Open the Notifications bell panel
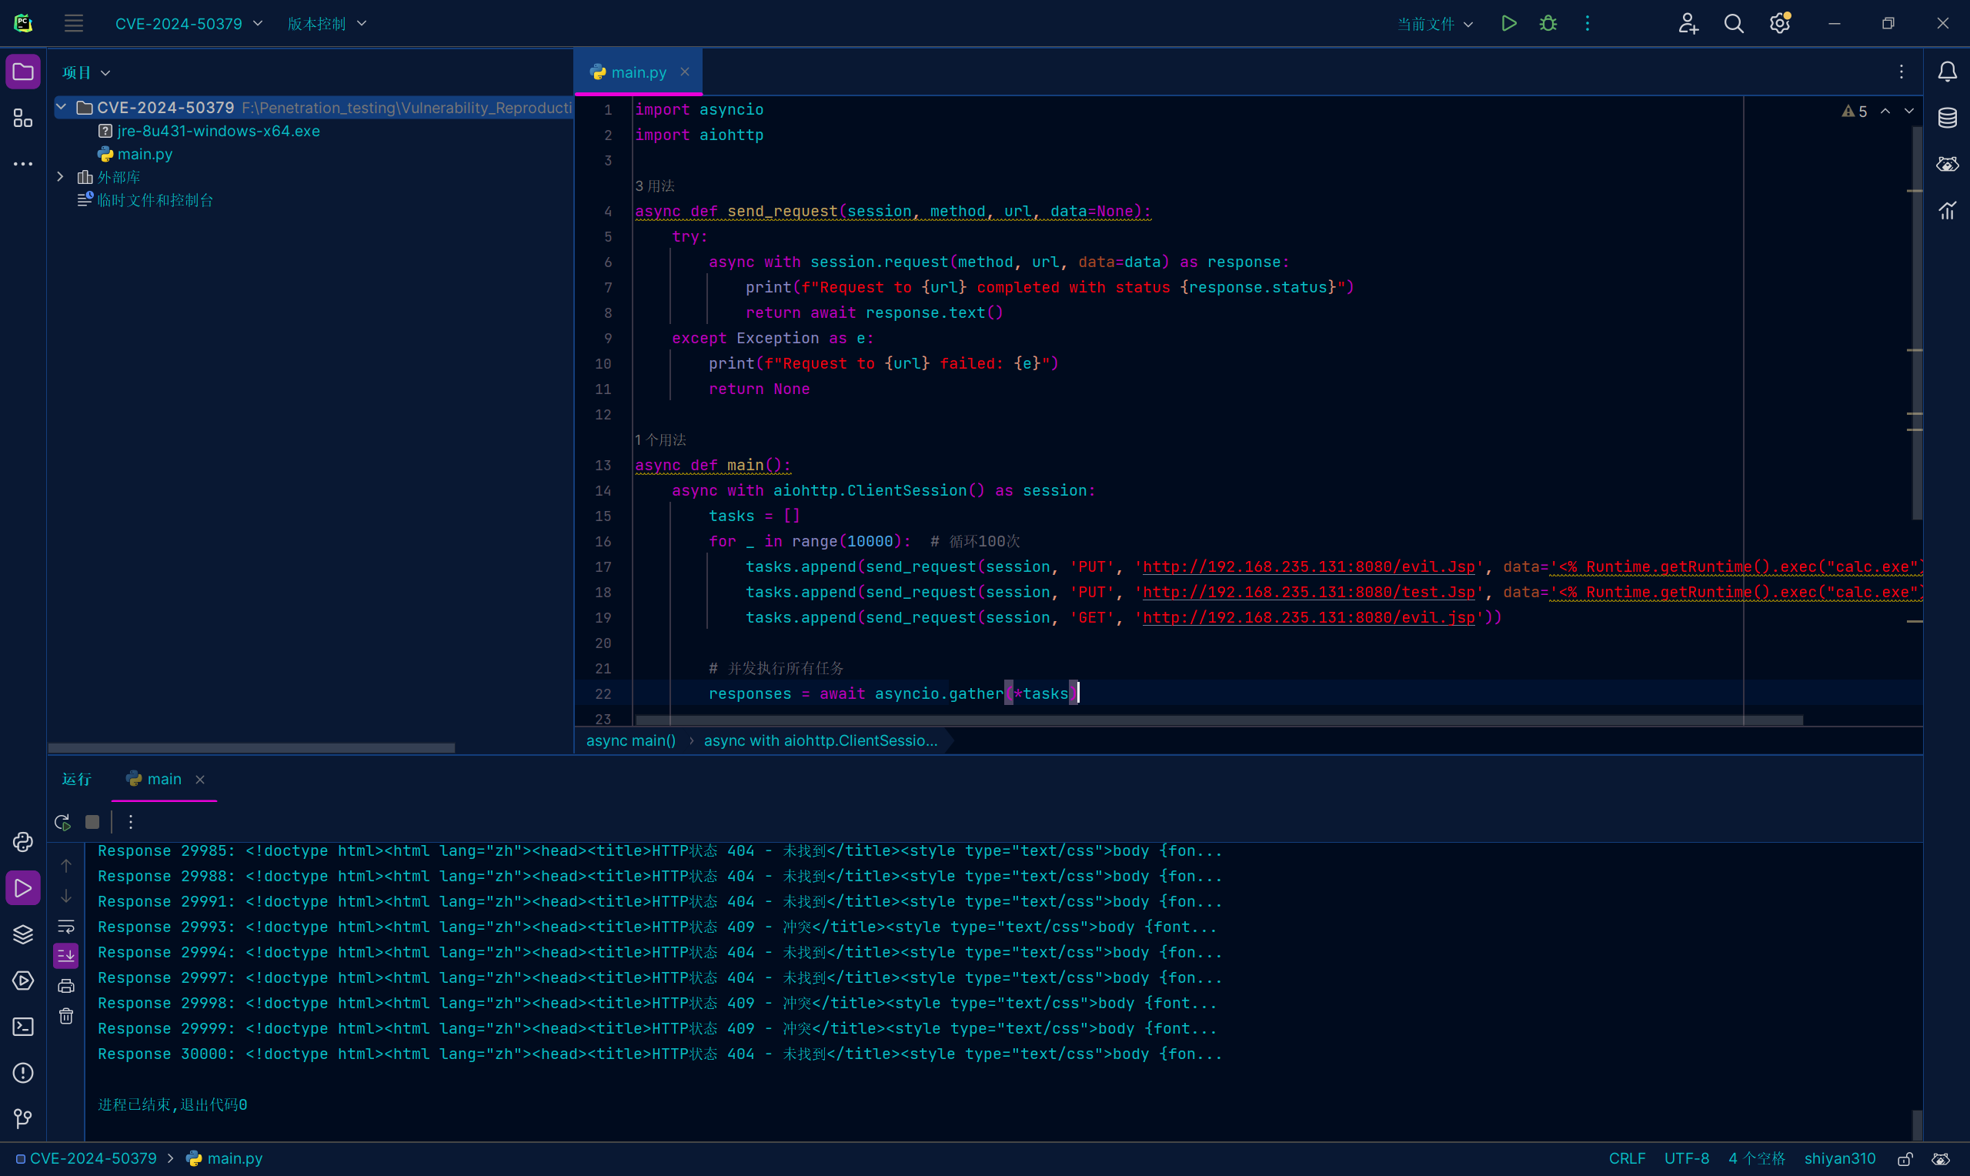This screenshot has height=1176, width=1970. click(x=1947, y=72)
